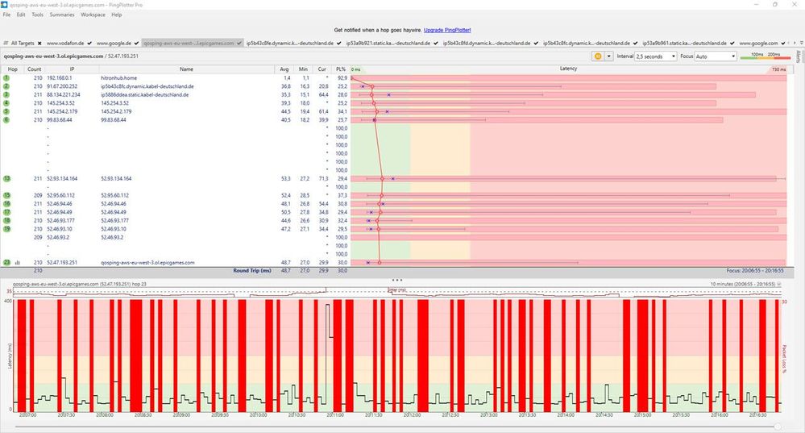The height and width of the screenshot is (433, 805).
Task: Open the arrow menu beside the pause button
Action: [608, 56]
